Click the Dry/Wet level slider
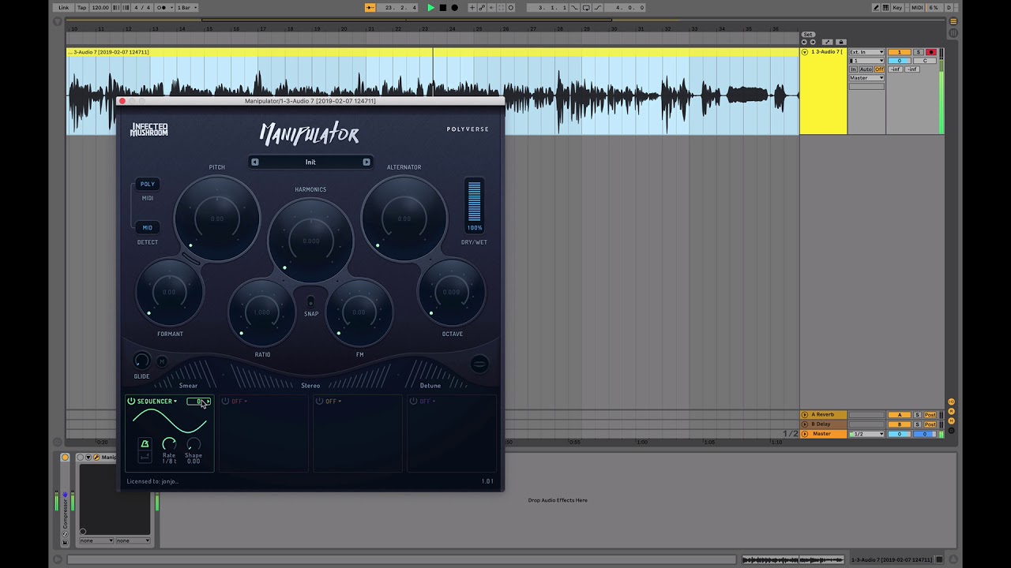1011x568 pixels. pos(474,202)
